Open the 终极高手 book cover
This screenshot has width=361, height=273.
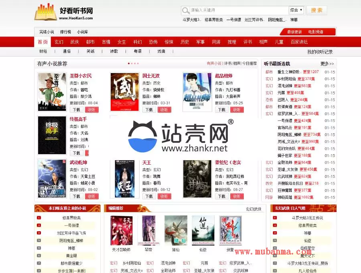tap(52, 135)
